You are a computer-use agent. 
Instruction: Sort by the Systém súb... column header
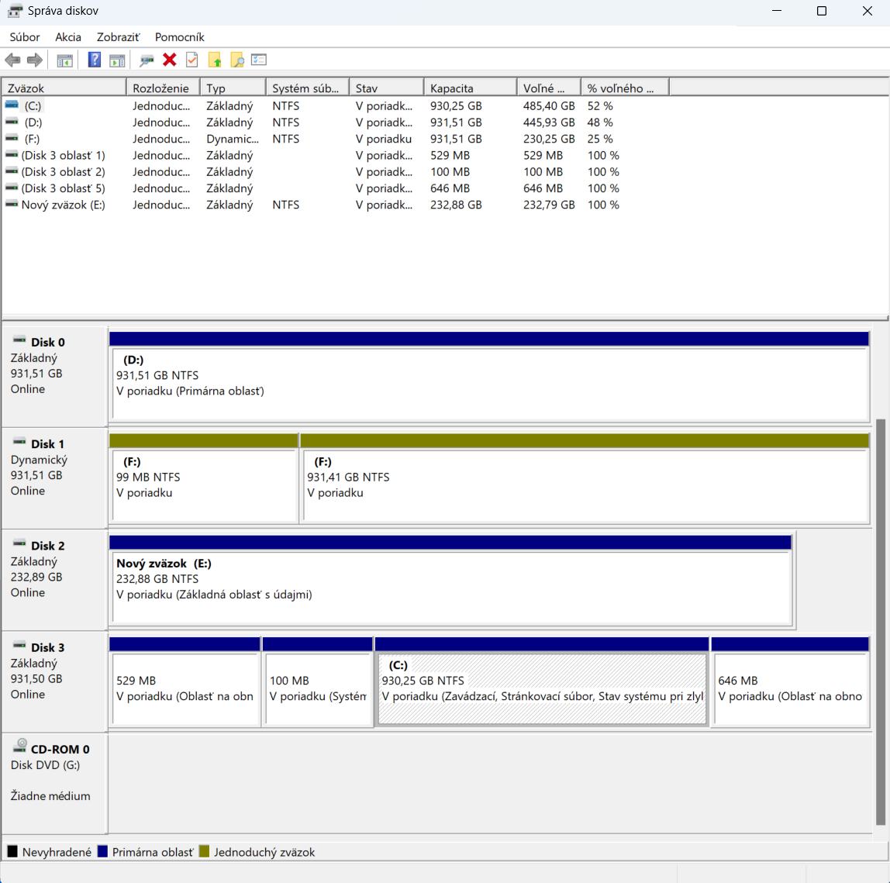(307, 88)
